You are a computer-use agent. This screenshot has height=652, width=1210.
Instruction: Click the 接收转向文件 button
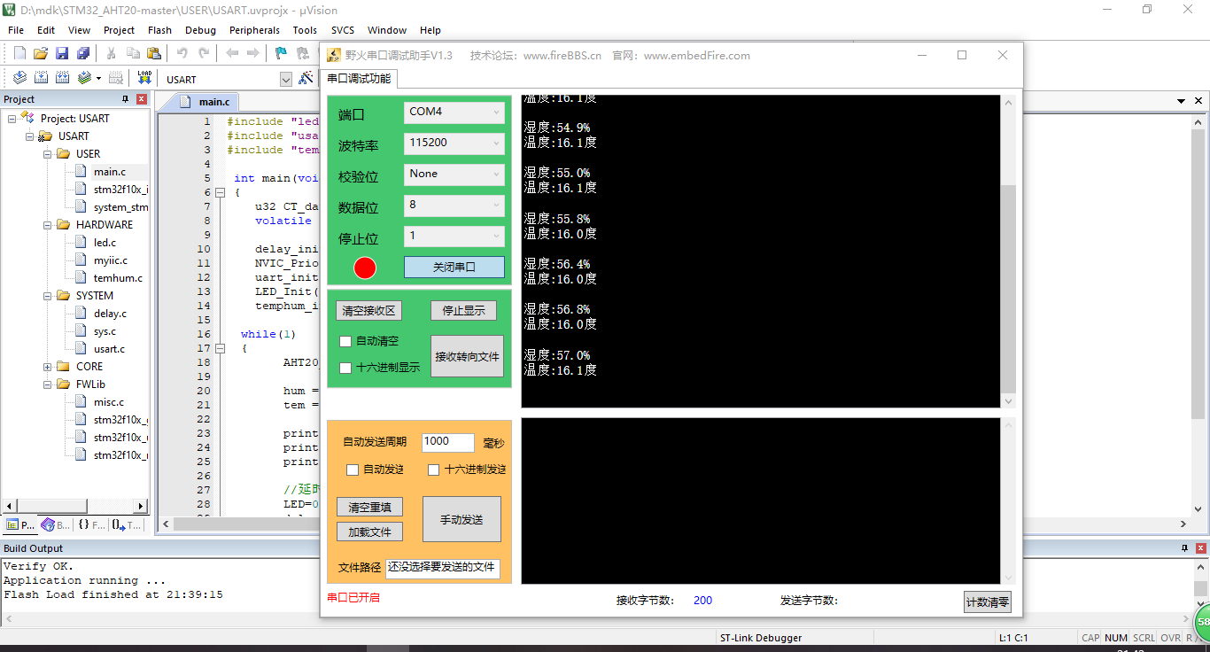(467, 356)
